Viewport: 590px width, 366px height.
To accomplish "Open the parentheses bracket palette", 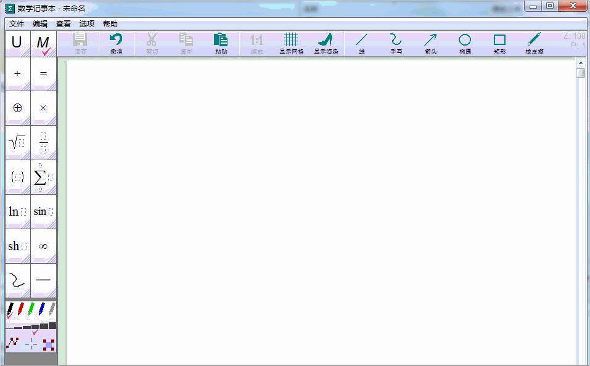I will (17, 177).
